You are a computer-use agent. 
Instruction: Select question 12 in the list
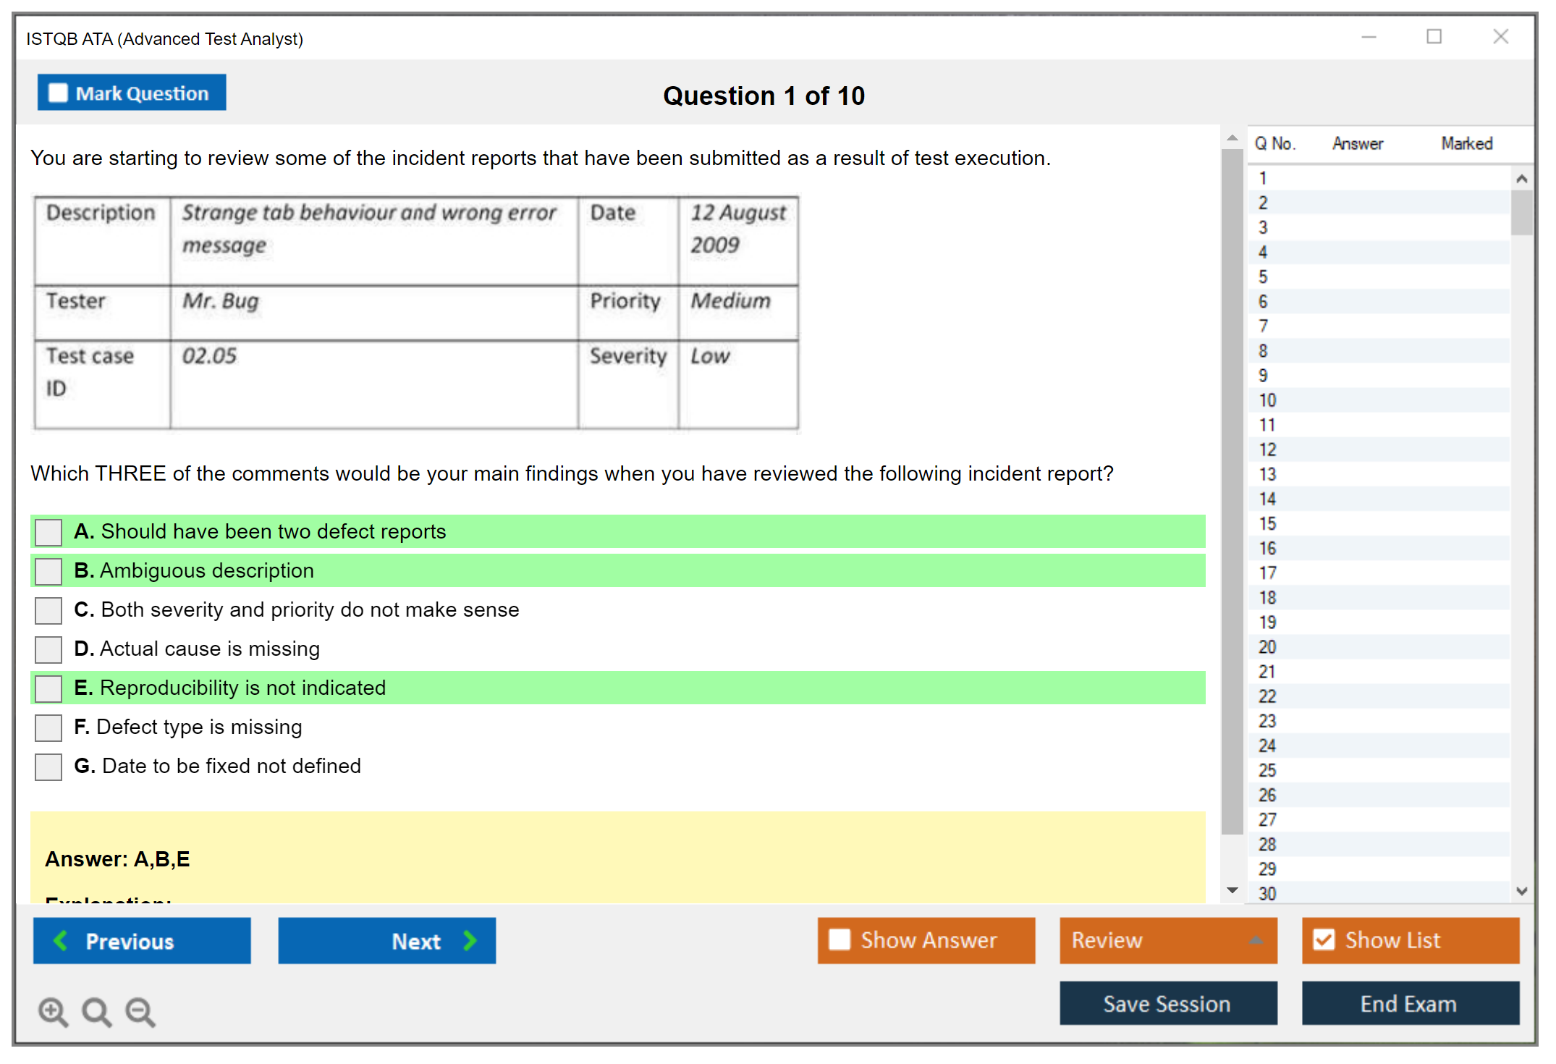[x=1267, y=449]
